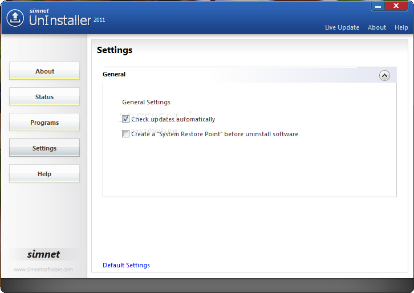This screenshot has width=414, height=293.
Task: Uncheck Check updates automatically
Action: click(x=125, y=119)
